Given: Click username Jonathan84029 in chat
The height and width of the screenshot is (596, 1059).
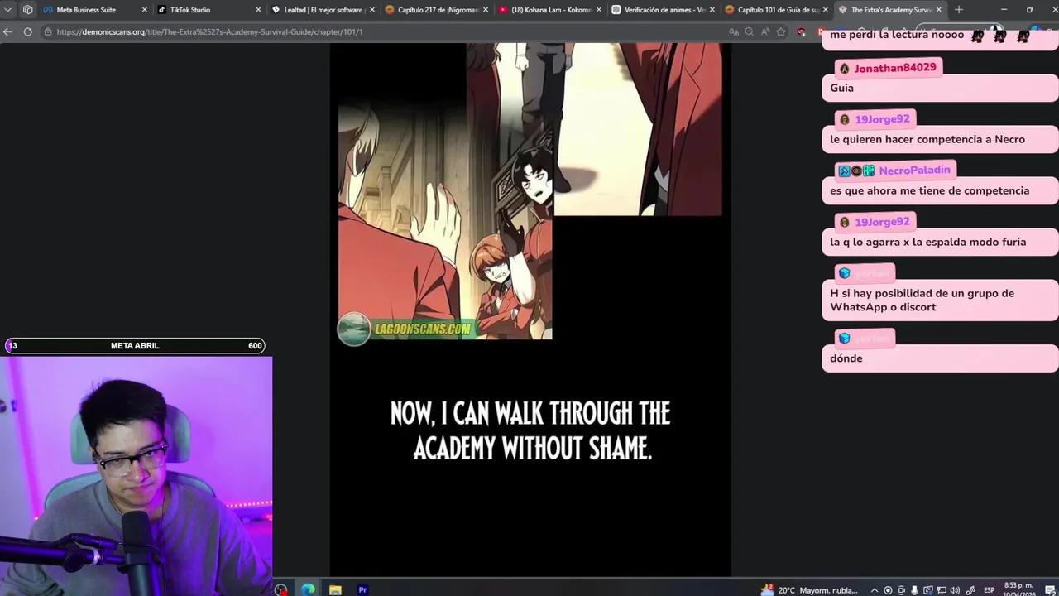Looking at the screenshot, I should tap(895, 68).
